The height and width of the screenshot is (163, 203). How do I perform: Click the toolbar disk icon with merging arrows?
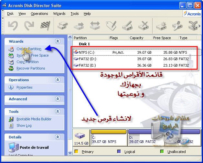coord(193,26)
